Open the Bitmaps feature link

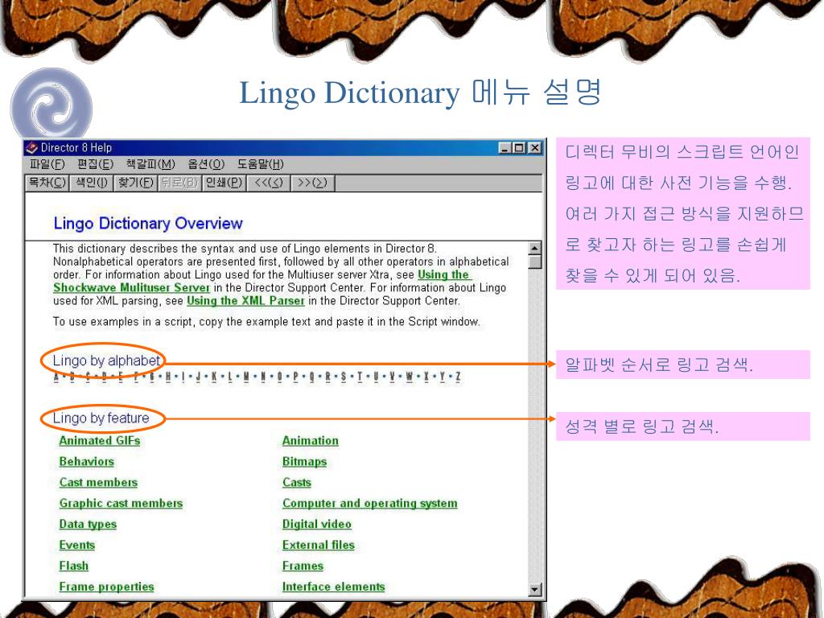[x=304, y=461]
